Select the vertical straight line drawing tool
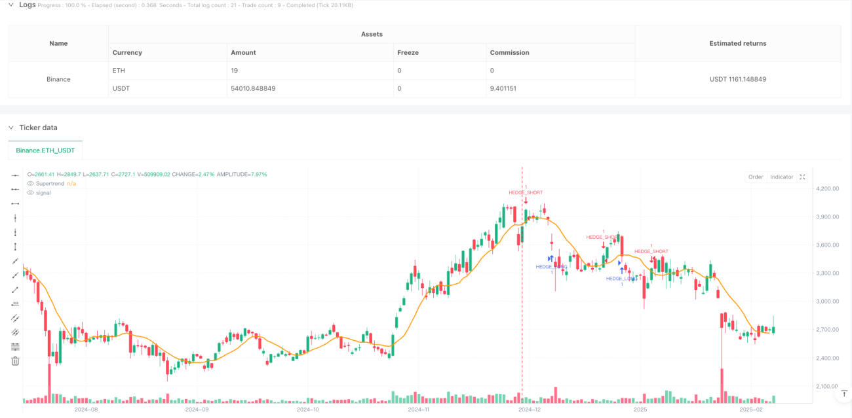Viewport: 852px width, 418px height. point(16,218)
